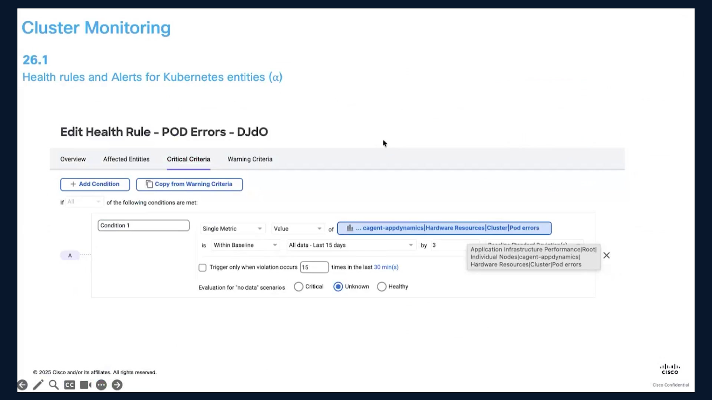The width and height of the screenshot is (712, 400).
Task: Enable Trigger only when violation occurs checkbox
Action: click(x=202, y=268)
